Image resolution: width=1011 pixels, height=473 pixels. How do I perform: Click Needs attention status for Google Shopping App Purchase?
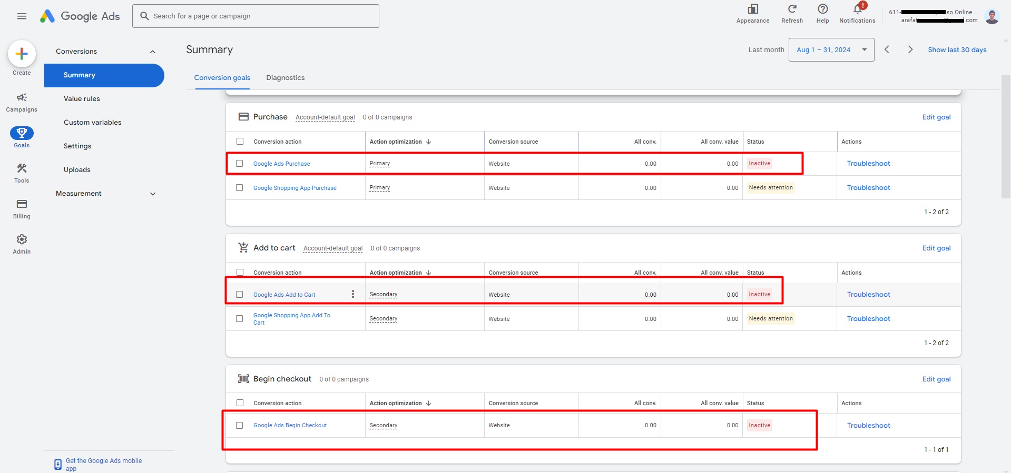[771, 188]
